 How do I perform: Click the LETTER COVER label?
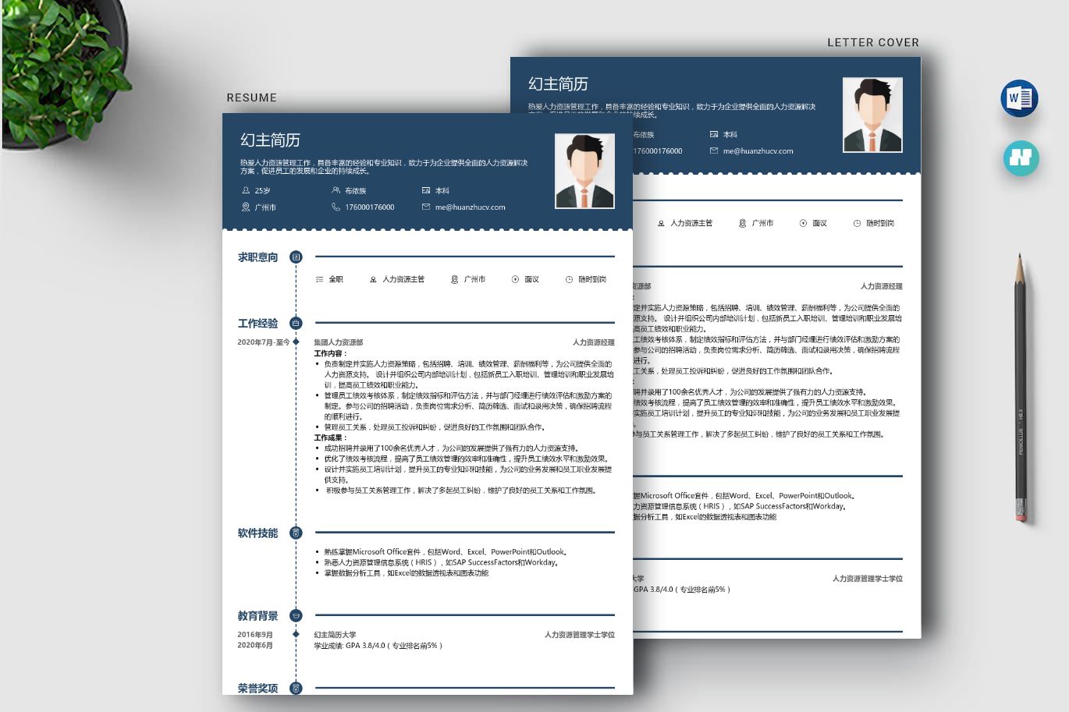[873, 42]
